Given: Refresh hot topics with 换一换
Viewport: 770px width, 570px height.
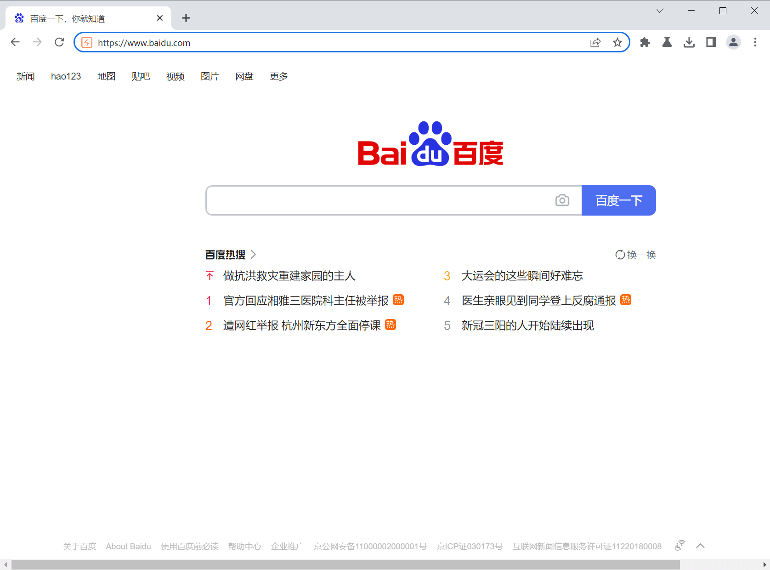Looking at the screenshot, I should pos(636,255).
